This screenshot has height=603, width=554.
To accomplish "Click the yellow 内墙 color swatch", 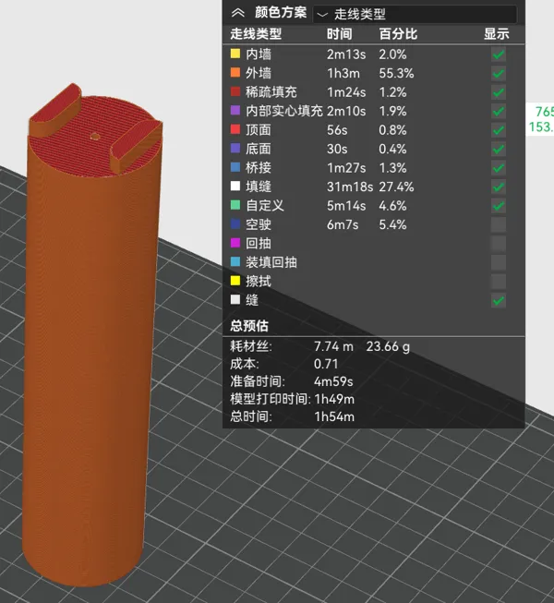I will pyautogui.click(x=235, y=54).
